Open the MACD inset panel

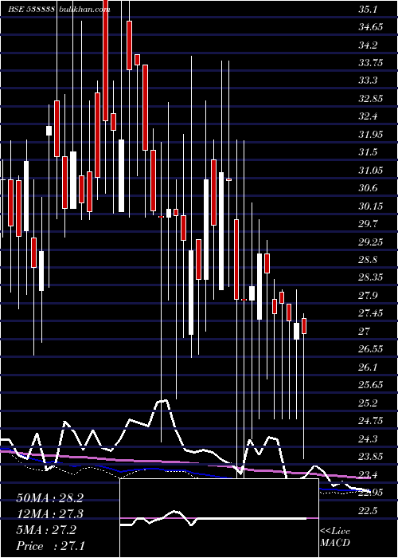click(x=219, y=518)
